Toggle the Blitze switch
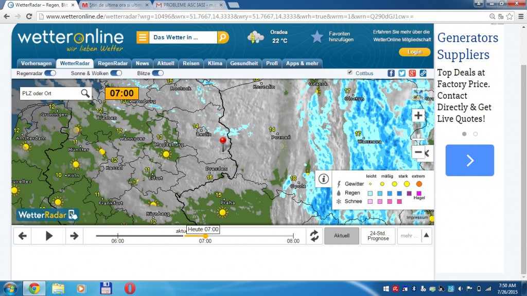Image resolution: width=527 pixels, height=296 pixels. pyautogui.click(x=157, y=73)
